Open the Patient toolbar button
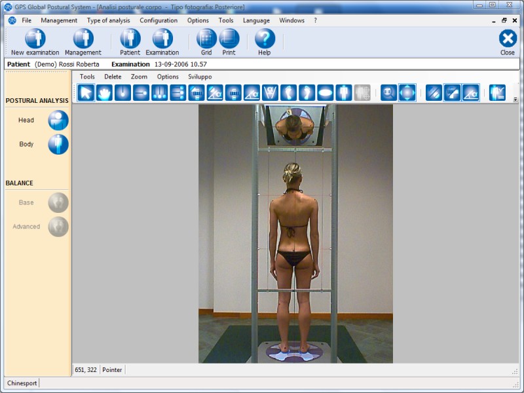The height and width of the screenshot is (393, 524). pos(130,42)
